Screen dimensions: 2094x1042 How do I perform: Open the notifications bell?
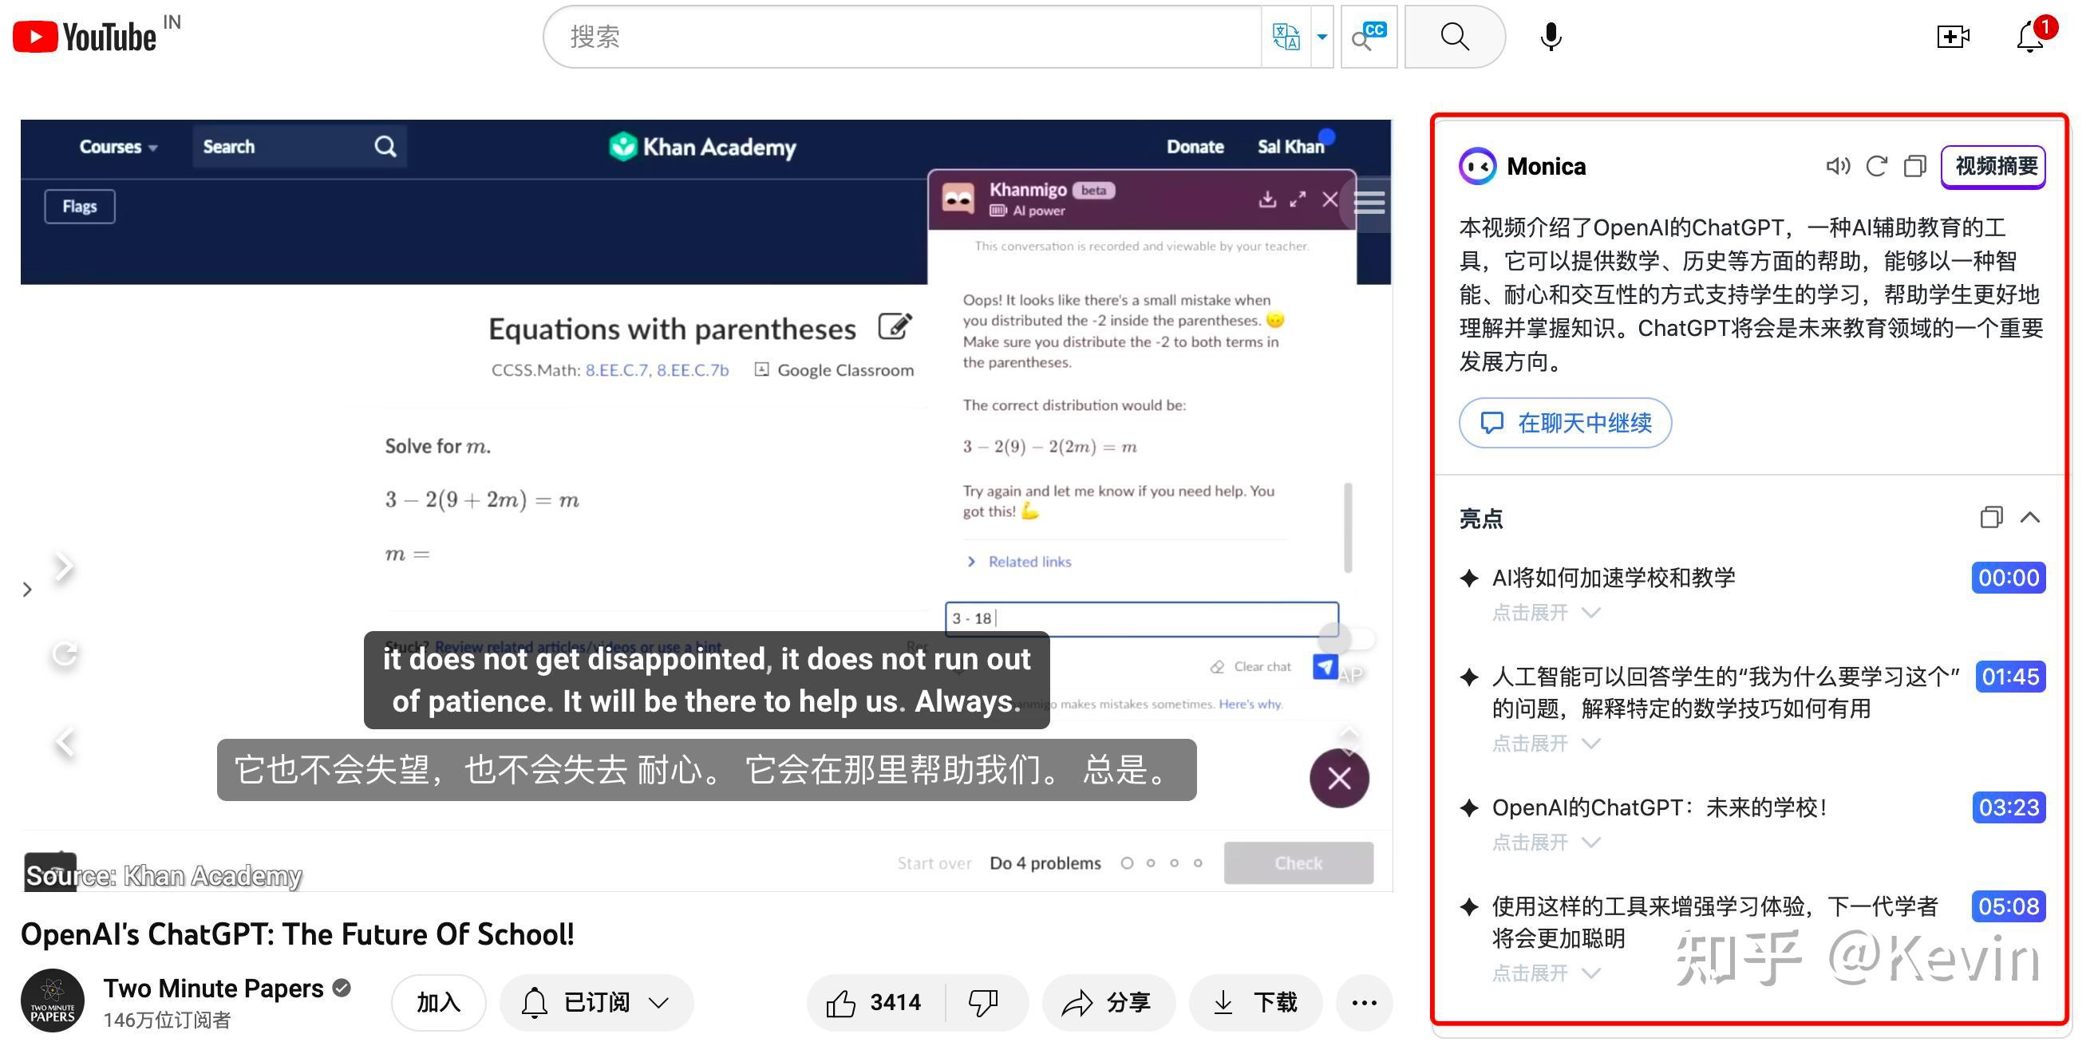[x=2030, y=37]
